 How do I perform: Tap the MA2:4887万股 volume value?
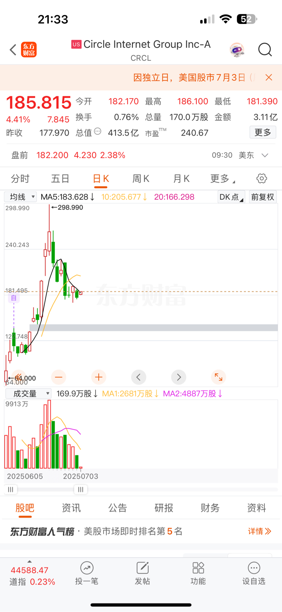(x=193, y=394)
